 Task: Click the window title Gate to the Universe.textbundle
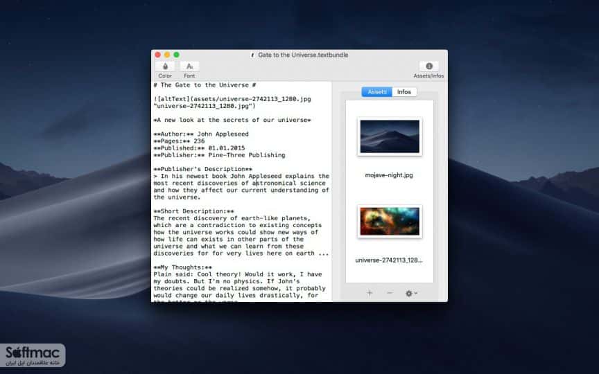point(303,55)
